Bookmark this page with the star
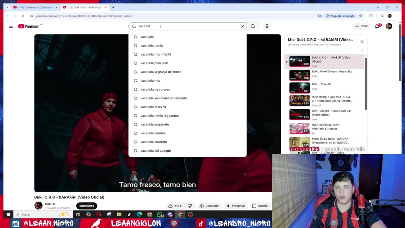 point(360,16)
